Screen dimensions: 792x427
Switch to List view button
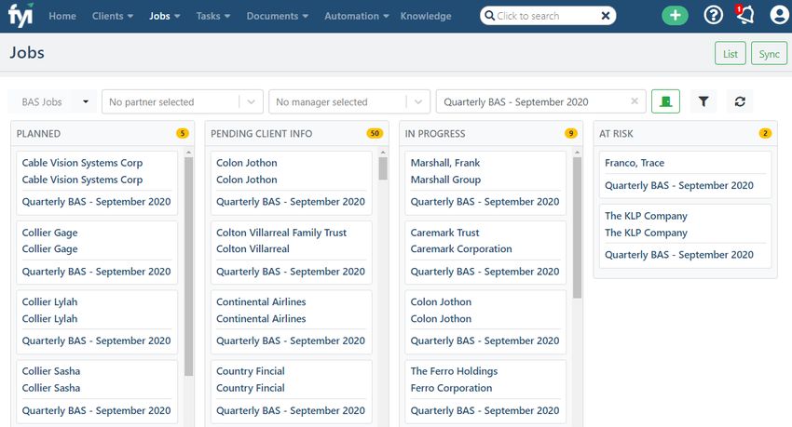click(x=730, y=53)
